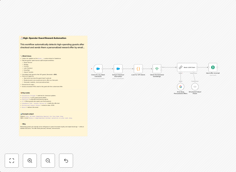Select the Structured Output Parser node
The image size is (236, 172).
(x=195, y=87)
